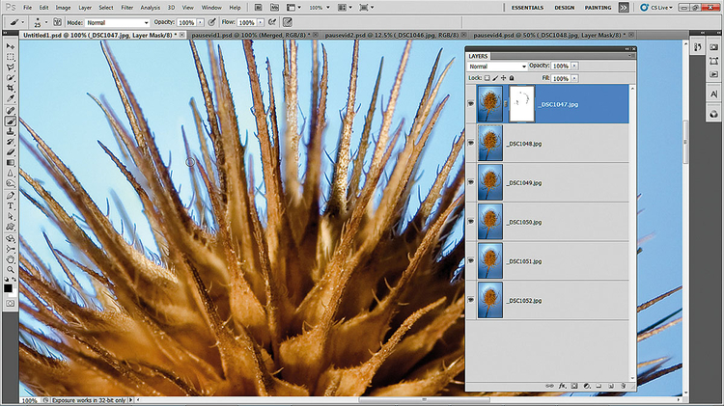Image resolution: width=724 pixels, height=406 pixels.
Task: Open the Window menu
Action: coord(211,8)
